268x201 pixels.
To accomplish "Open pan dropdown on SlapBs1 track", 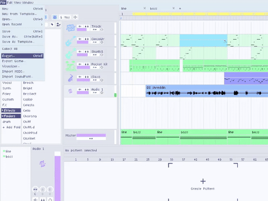I will 95,55.
